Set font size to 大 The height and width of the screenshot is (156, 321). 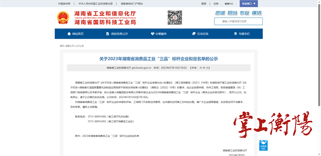click(201, 68)
